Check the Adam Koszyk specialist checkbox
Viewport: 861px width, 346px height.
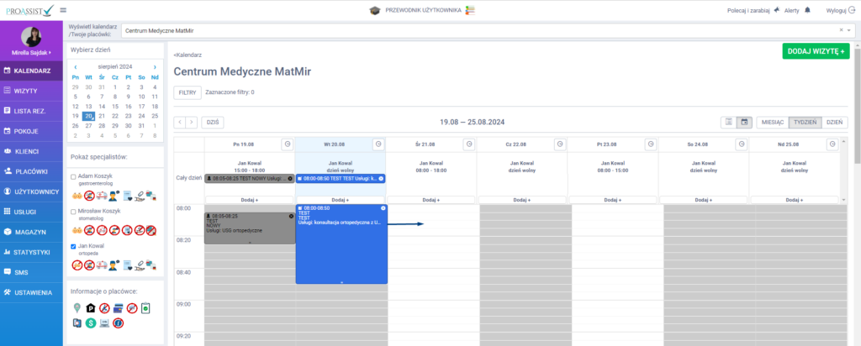(x=73, y=177)
